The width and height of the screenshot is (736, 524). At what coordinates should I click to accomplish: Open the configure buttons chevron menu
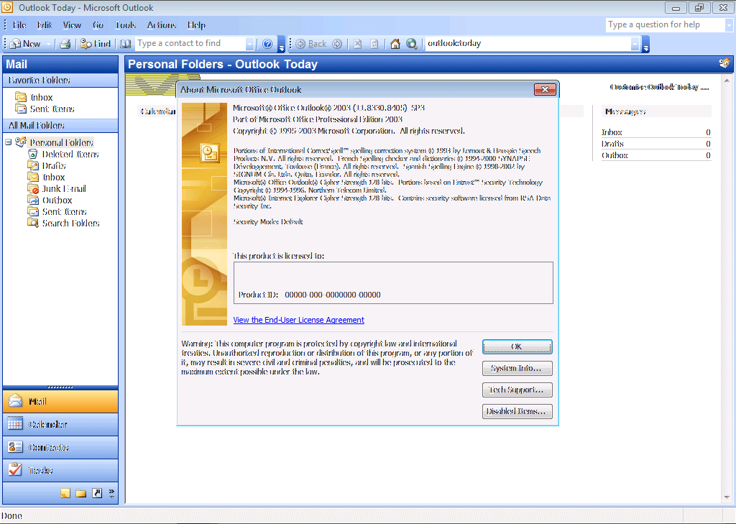(111, 494)
